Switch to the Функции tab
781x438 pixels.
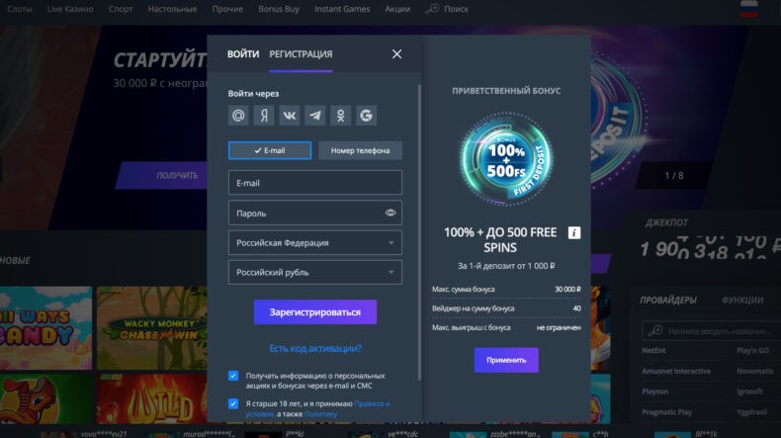tap(742, 300)
